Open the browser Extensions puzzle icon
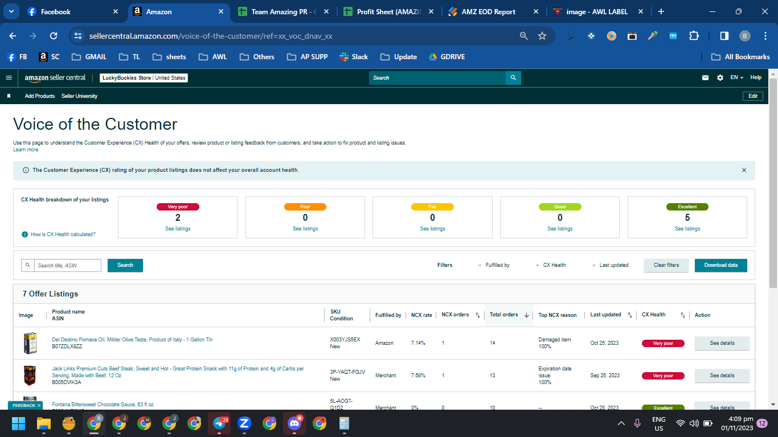The image size is (778, 437). point(694,36)
